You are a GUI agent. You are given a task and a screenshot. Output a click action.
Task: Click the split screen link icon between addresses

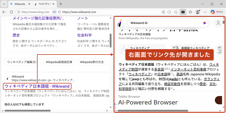coord(55,12)
